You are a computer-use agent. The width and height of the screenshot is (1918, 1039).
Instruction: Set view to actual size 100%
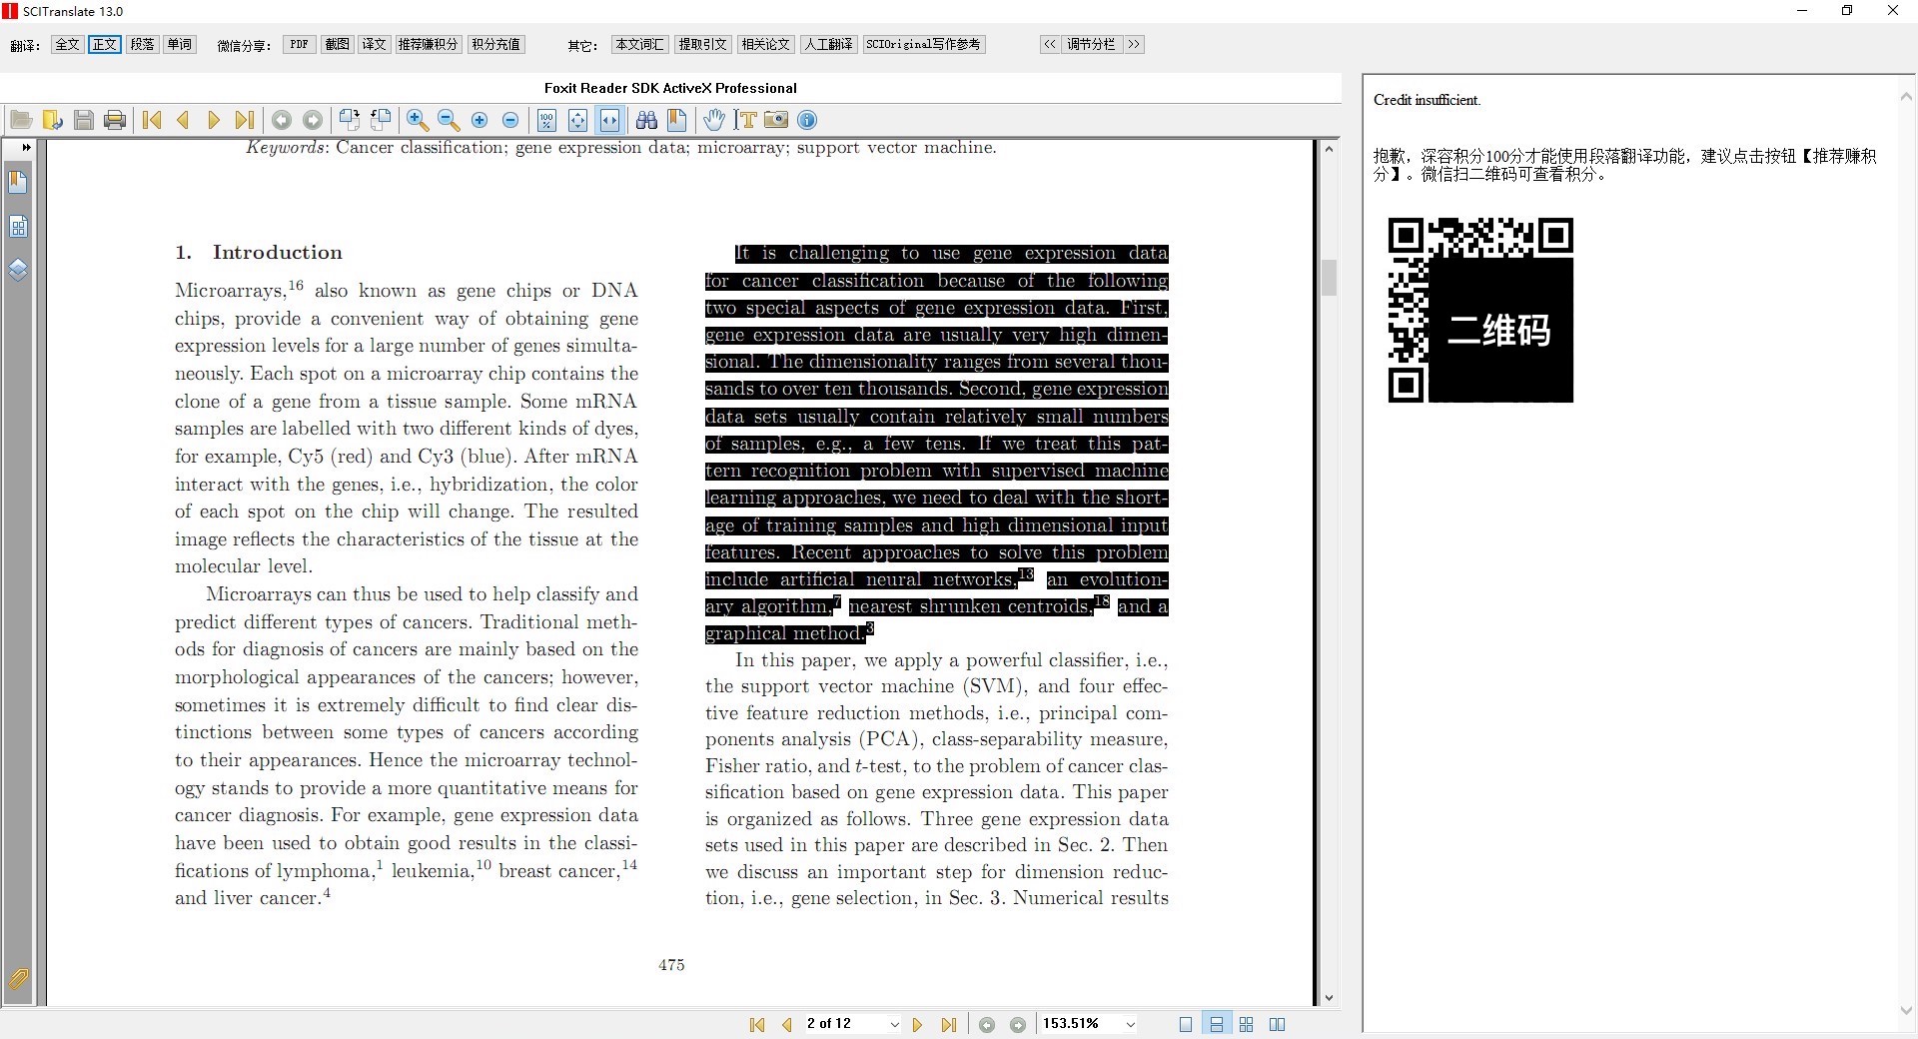546,120
